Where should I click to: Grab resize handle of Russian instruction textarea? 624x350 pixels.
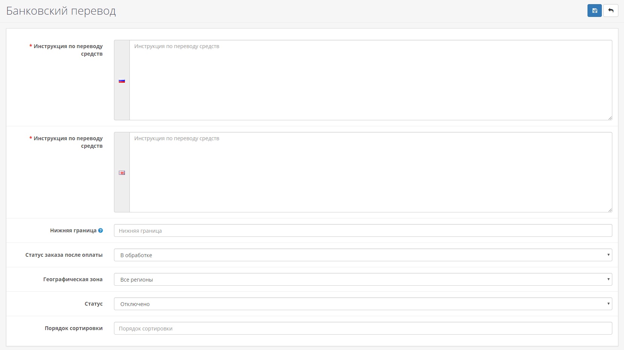click(610, 118)
